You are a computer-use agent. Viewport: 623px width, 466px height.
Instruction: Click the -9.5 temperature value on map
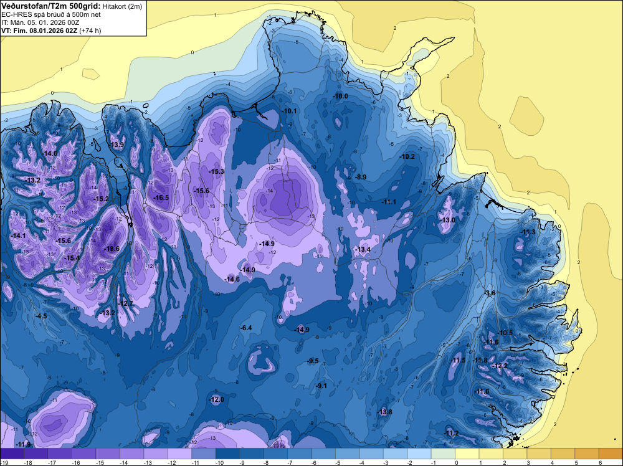click(313, 361)
